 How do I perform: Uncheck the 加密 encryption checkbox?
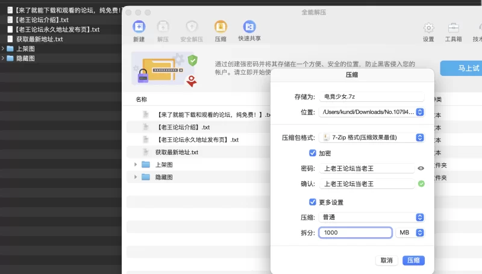[x=312, y=153]
